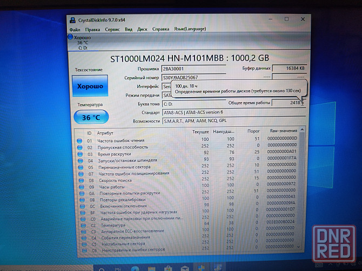Open Microsoft Edge from the taskbar
This screenshot has height=271, width=362.
coord(135,268)
